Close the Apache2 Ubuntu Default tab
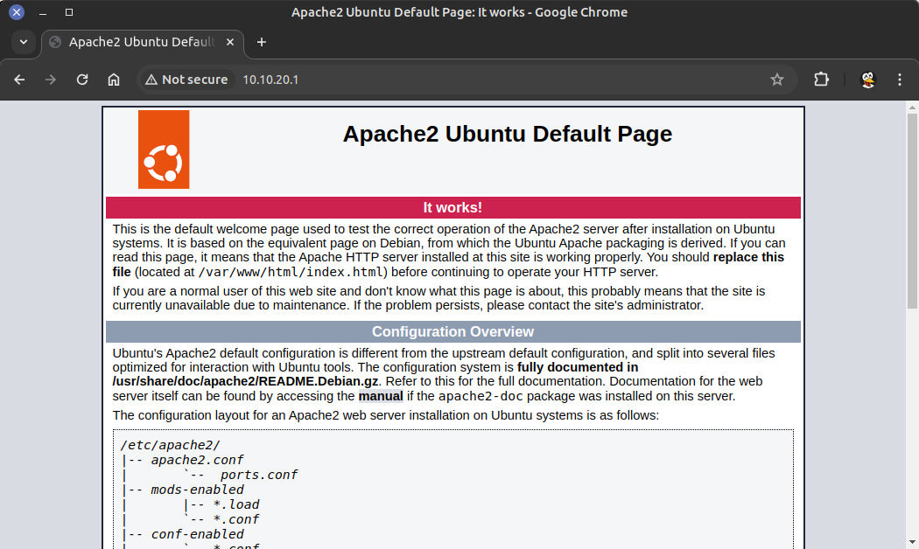Screen dimensions: 919x549 [230, 42]
